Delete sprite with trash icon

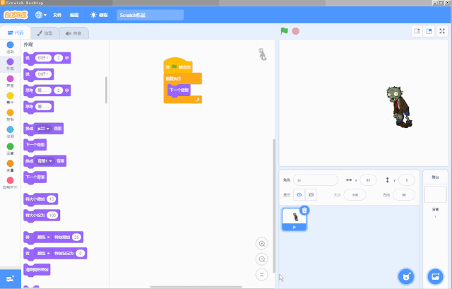click(x=304, y=211)
